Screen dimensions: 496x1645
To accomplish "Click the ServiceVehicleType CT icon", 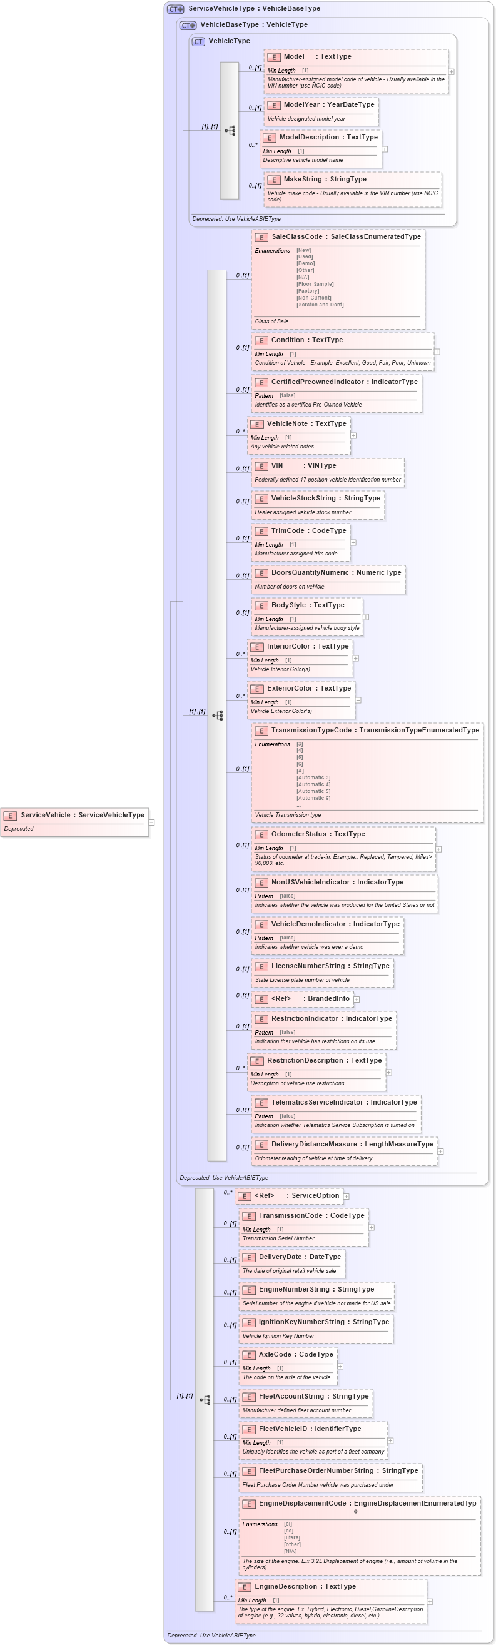I will pos(176,9).
